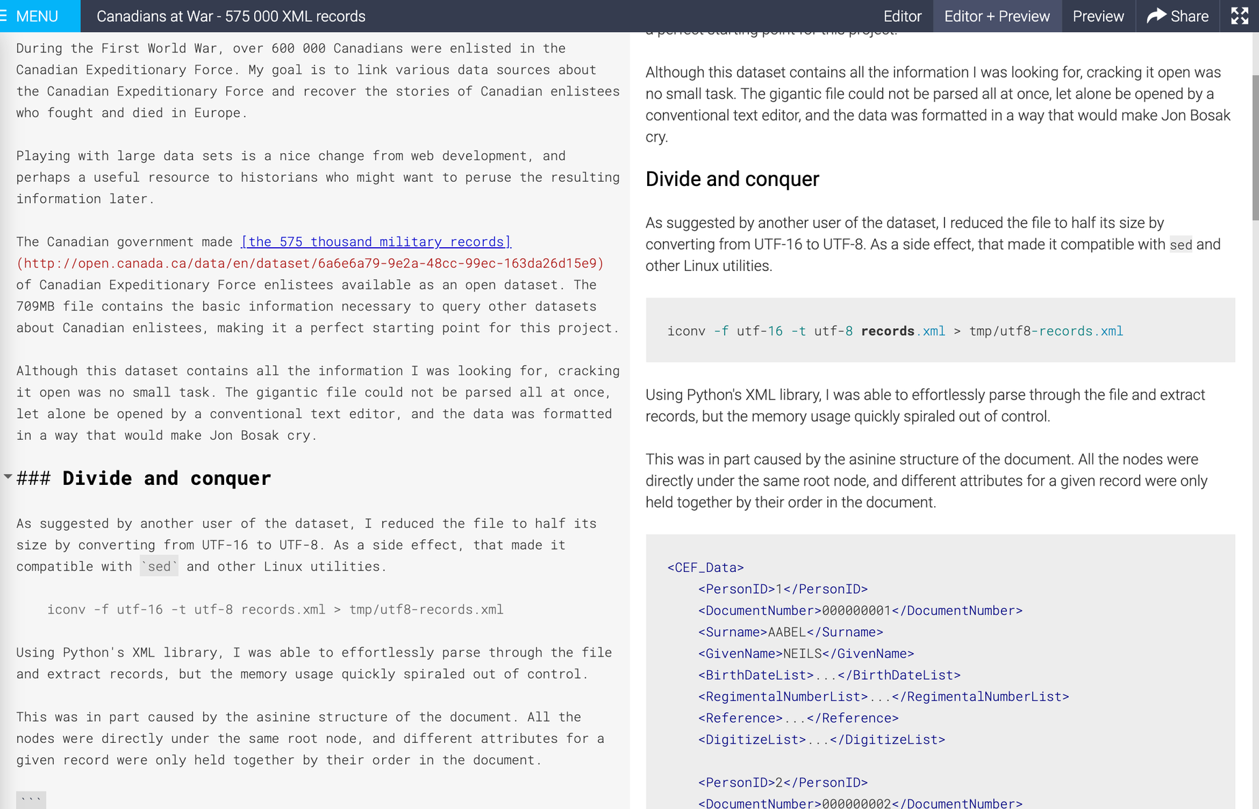Viewport: 1259px width, 809px height.
Task: Switch to Editor + Preview view
Action: [997, 16]
